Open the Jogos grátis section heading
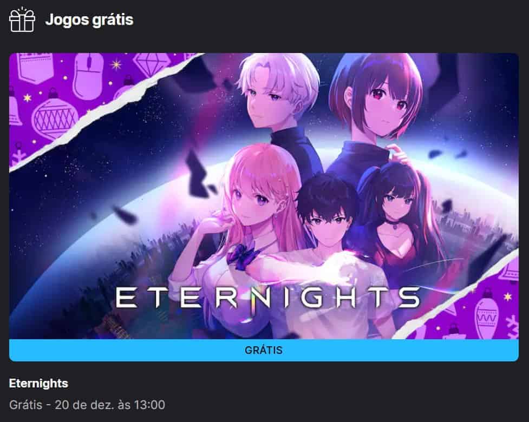The height and width of the screenshot is (422, 529). coord(89,19)
